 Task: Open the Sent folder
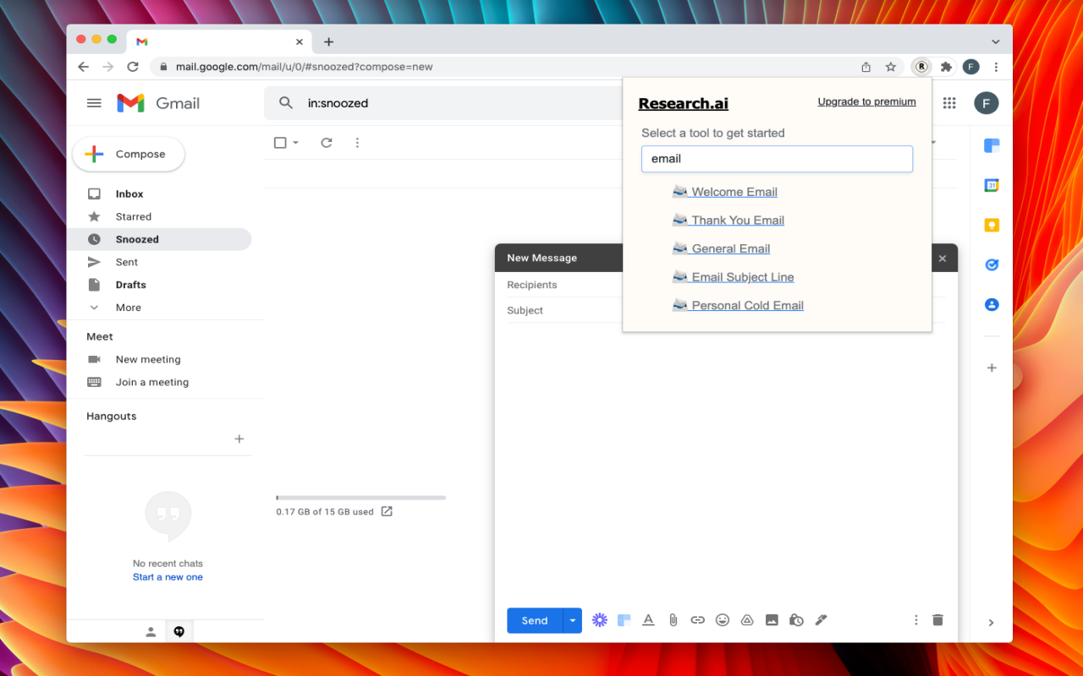coord(159,262)
